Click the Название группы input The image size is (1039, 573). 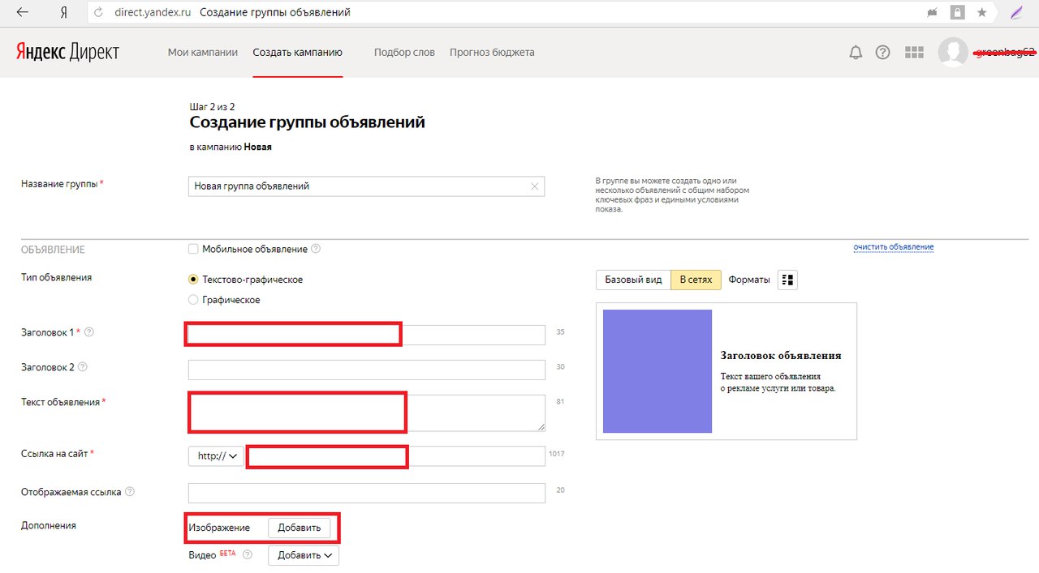coord(366,186)
